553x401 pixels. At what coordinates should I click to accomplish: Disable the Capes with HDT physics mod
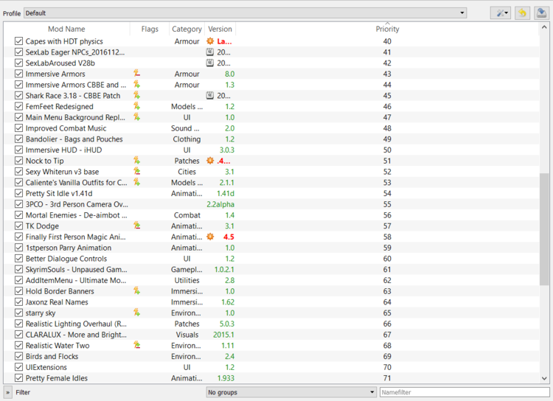coord(18,41)
